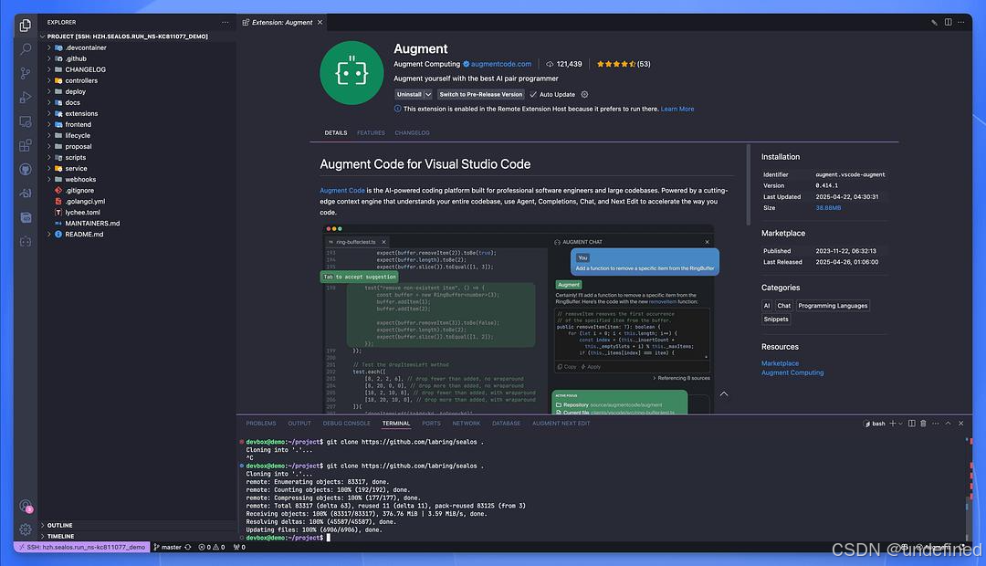Expand the frontend folder
986x566 pixels.
pos(49,124)
